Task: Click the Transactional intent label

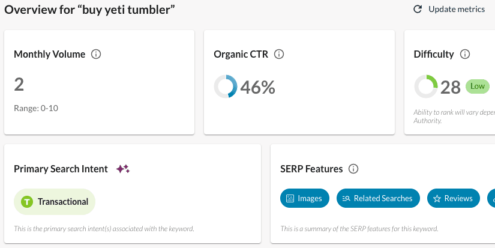Action: pos(63,202)
